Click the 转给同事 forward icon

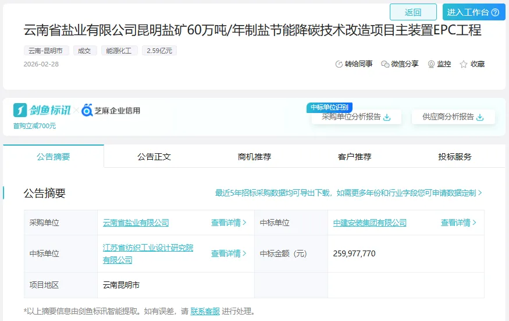(x=339, y=64)
